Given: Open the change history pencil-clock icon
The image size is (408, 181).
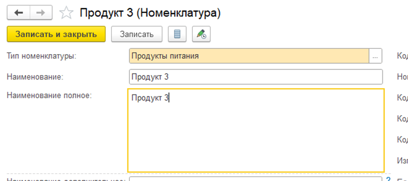Looking at the screenshot, I should pyautogui.click(x=201, y=34).
